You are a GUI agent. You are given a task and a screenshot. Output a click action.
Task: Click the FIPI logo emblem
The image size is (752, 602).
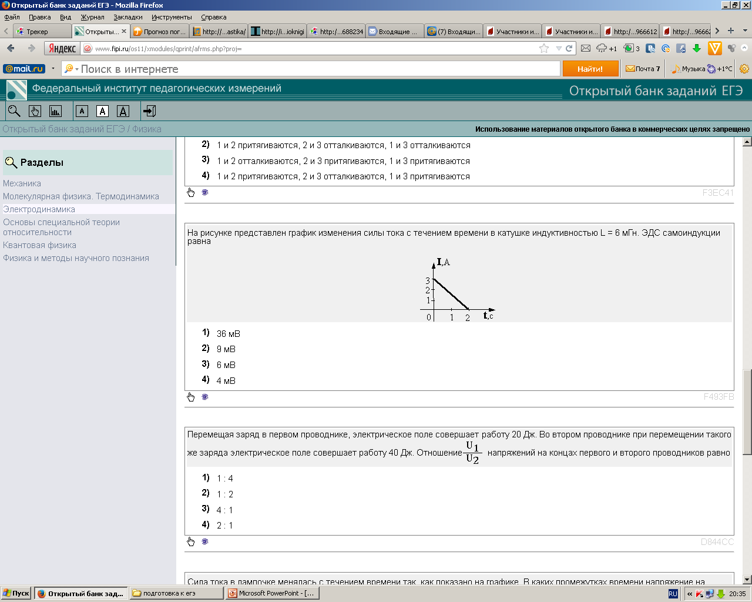click(16, 90)
